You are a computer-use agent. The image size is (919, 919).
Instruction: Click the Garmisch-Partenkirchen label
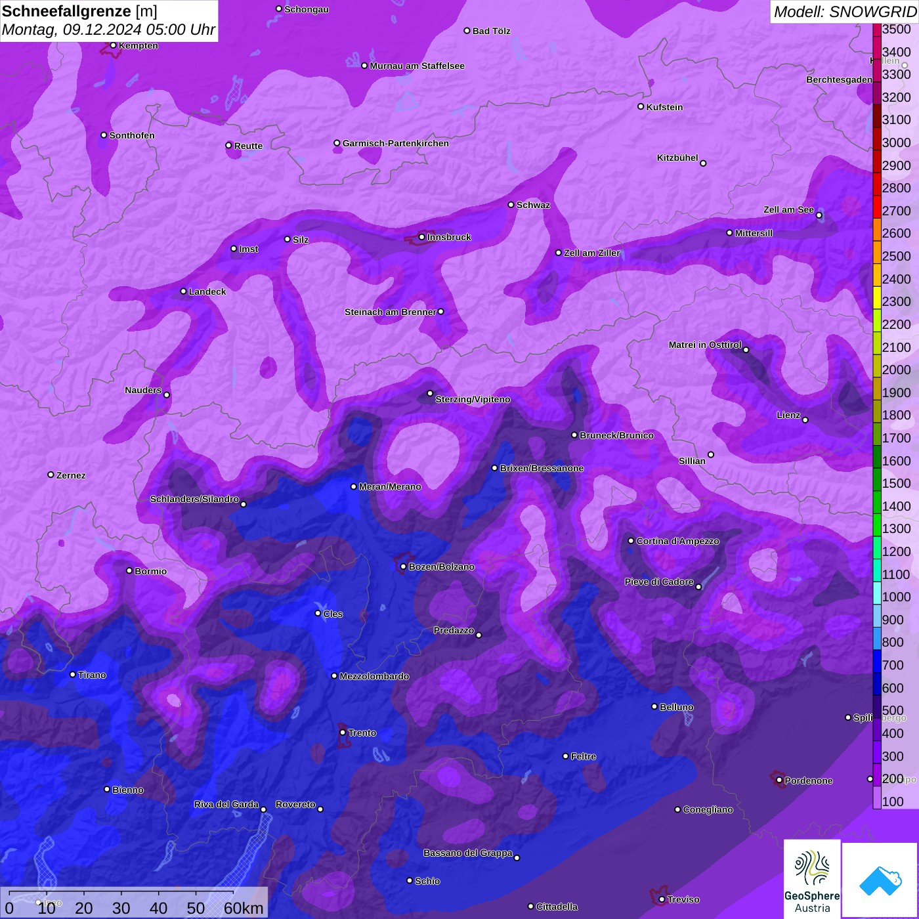click(x=396, y=143)
